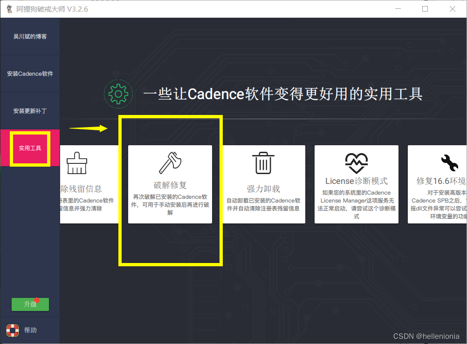Switch to the 实用工具 tab
This screenshot has width=467, height=344.
point(29,148)
